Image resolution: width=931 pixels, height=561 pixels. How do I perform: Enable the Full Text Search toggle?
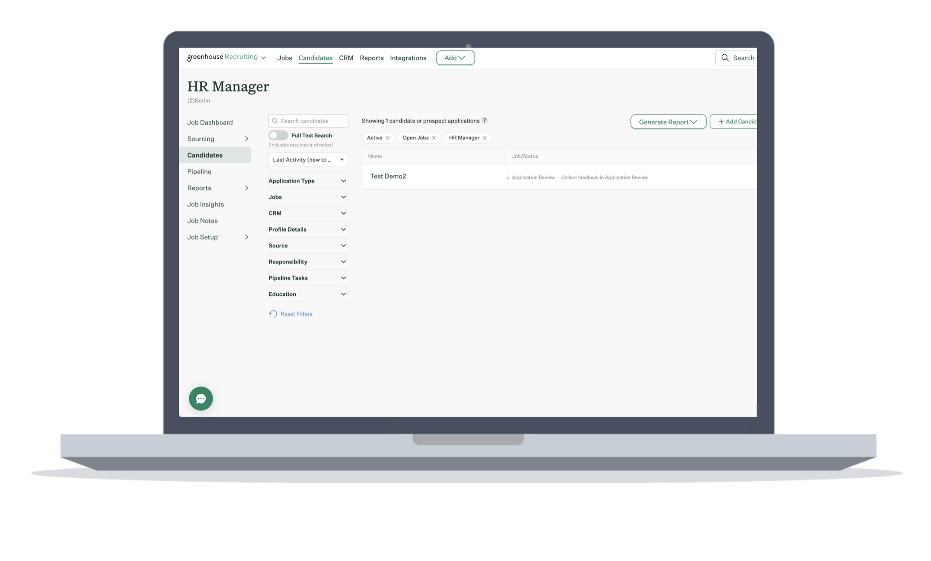pos(278,135)
